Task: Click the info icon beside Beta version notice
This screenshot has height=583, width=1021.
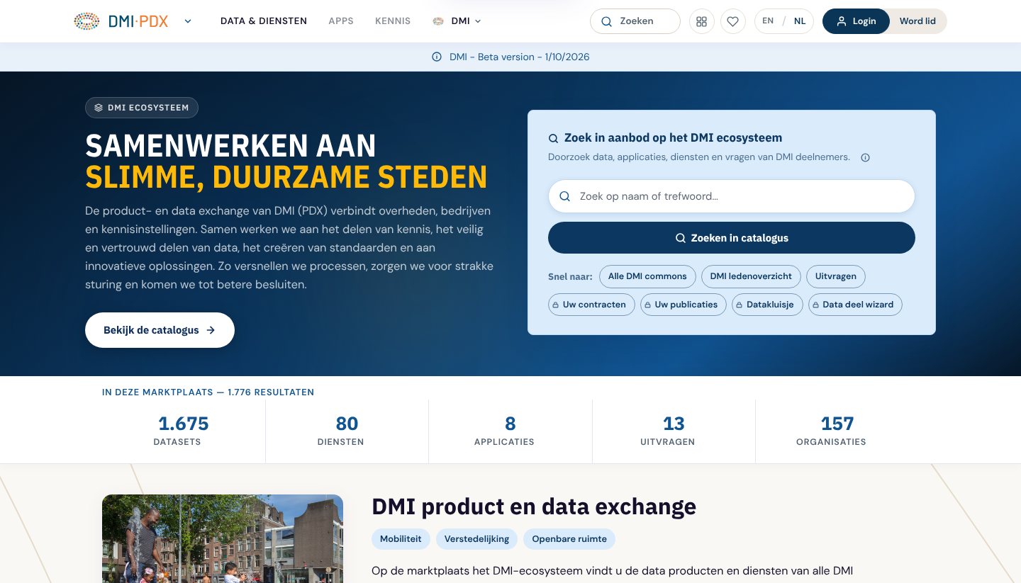Action: (437, 57)
